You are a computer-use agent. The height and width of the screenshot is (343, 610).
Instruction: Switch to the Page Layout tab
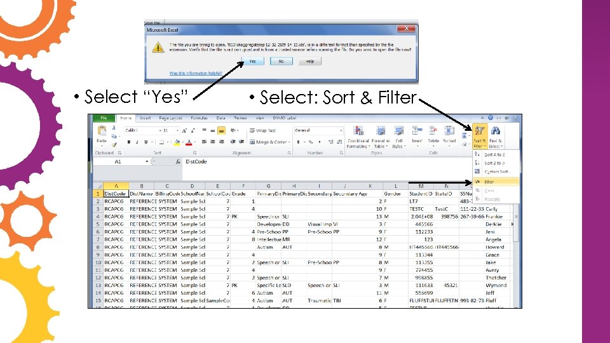(x=170, y=118)
